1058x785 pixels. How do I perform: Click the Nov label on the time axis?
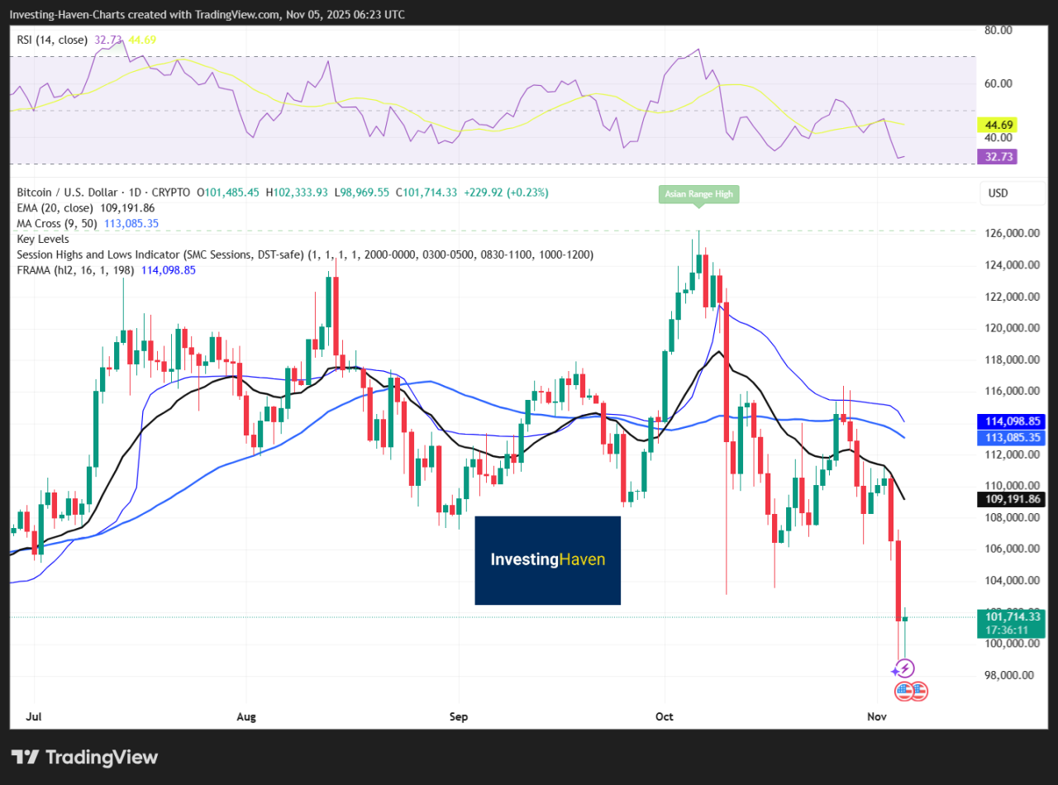(x=876, y=716)
